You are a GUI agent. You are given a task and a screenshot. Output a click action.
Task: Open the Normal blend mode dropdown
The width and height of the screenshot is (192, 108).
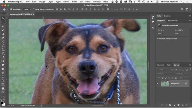coord(166,74)
